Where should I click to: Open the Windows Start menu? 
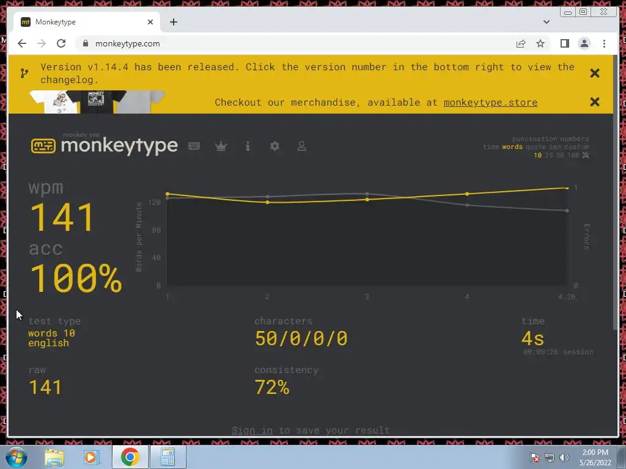coord(16,457)
